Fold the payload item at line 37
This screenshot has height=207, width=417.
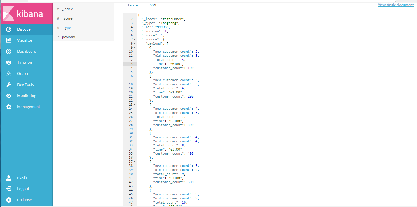[135, 162]
